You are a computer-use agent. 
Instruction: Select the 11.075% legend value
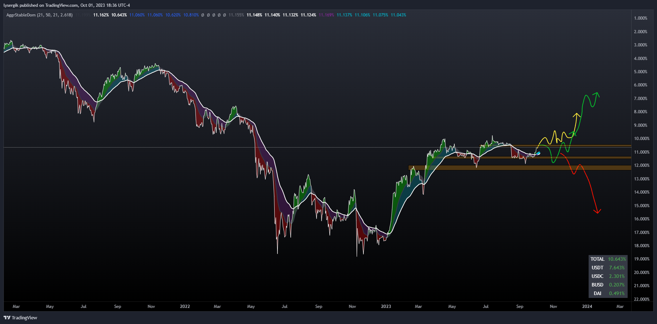tap(380, 15)
